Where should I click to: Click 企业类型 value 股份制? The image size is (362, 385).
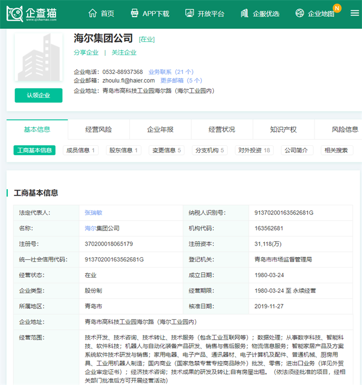pos(94,291)
